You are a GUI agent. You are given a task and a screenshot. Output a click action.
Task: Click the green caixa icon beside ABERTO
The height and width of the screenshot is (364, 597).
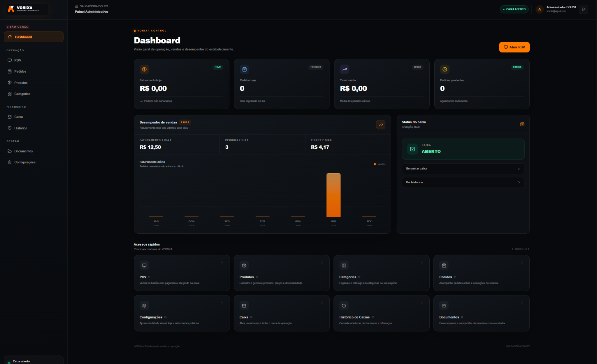[x=412, y=149]
